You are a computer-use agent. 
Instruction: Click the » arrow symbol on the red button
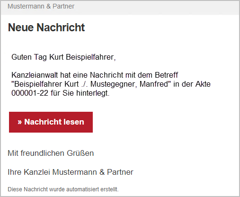tap(19, 122)
